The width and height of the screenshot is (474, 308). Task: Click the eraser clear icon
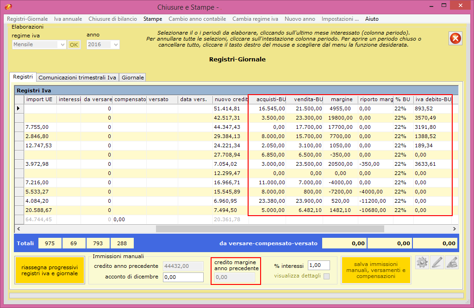point(452,262)
